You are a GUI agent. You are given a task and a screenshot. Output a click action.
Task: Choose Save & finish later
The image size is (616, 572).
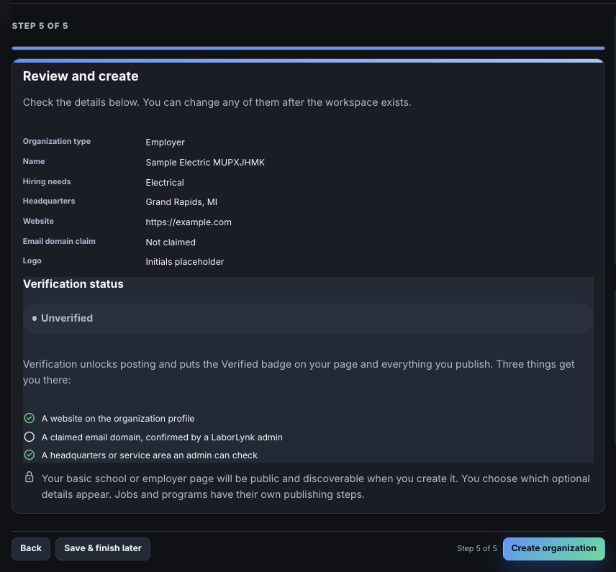[x=102, y=548]
